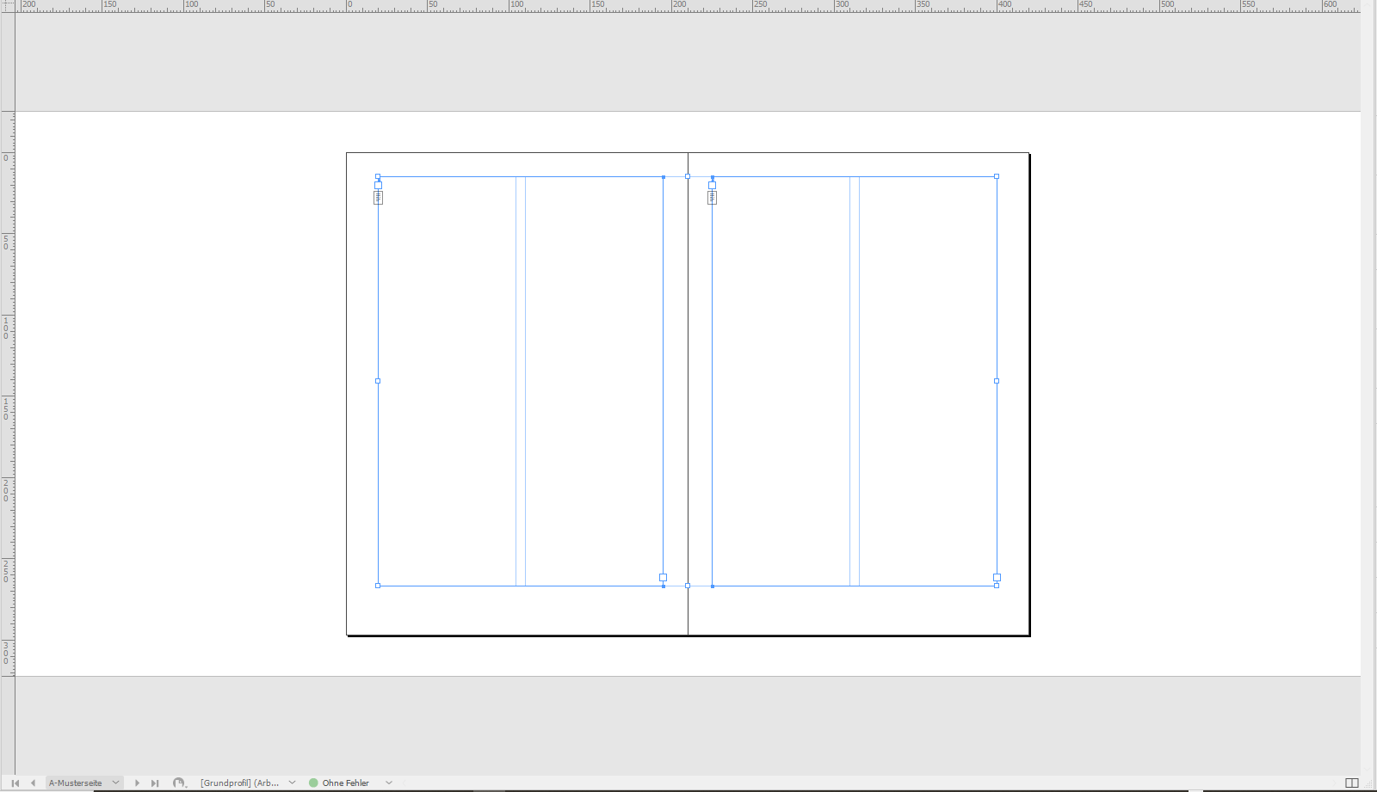The width and height of the screenshot is (1377, 792).
Task: Navigate to the first spread using the first-page icon
Action: (x=15, y=783)
